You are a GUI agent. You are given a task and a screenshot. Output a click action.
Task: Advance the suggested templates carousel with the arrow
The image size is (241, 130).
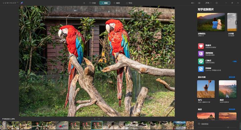click(x=236, y=23)
